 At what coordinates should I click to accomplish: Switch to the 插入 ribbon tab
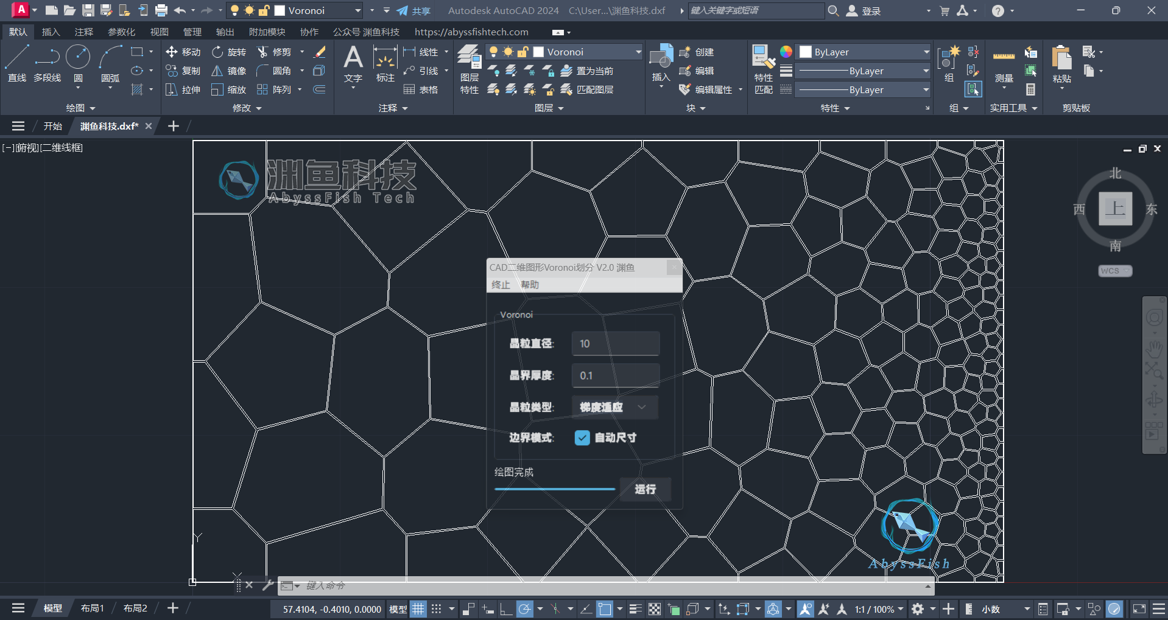click(x=51, y=32)
